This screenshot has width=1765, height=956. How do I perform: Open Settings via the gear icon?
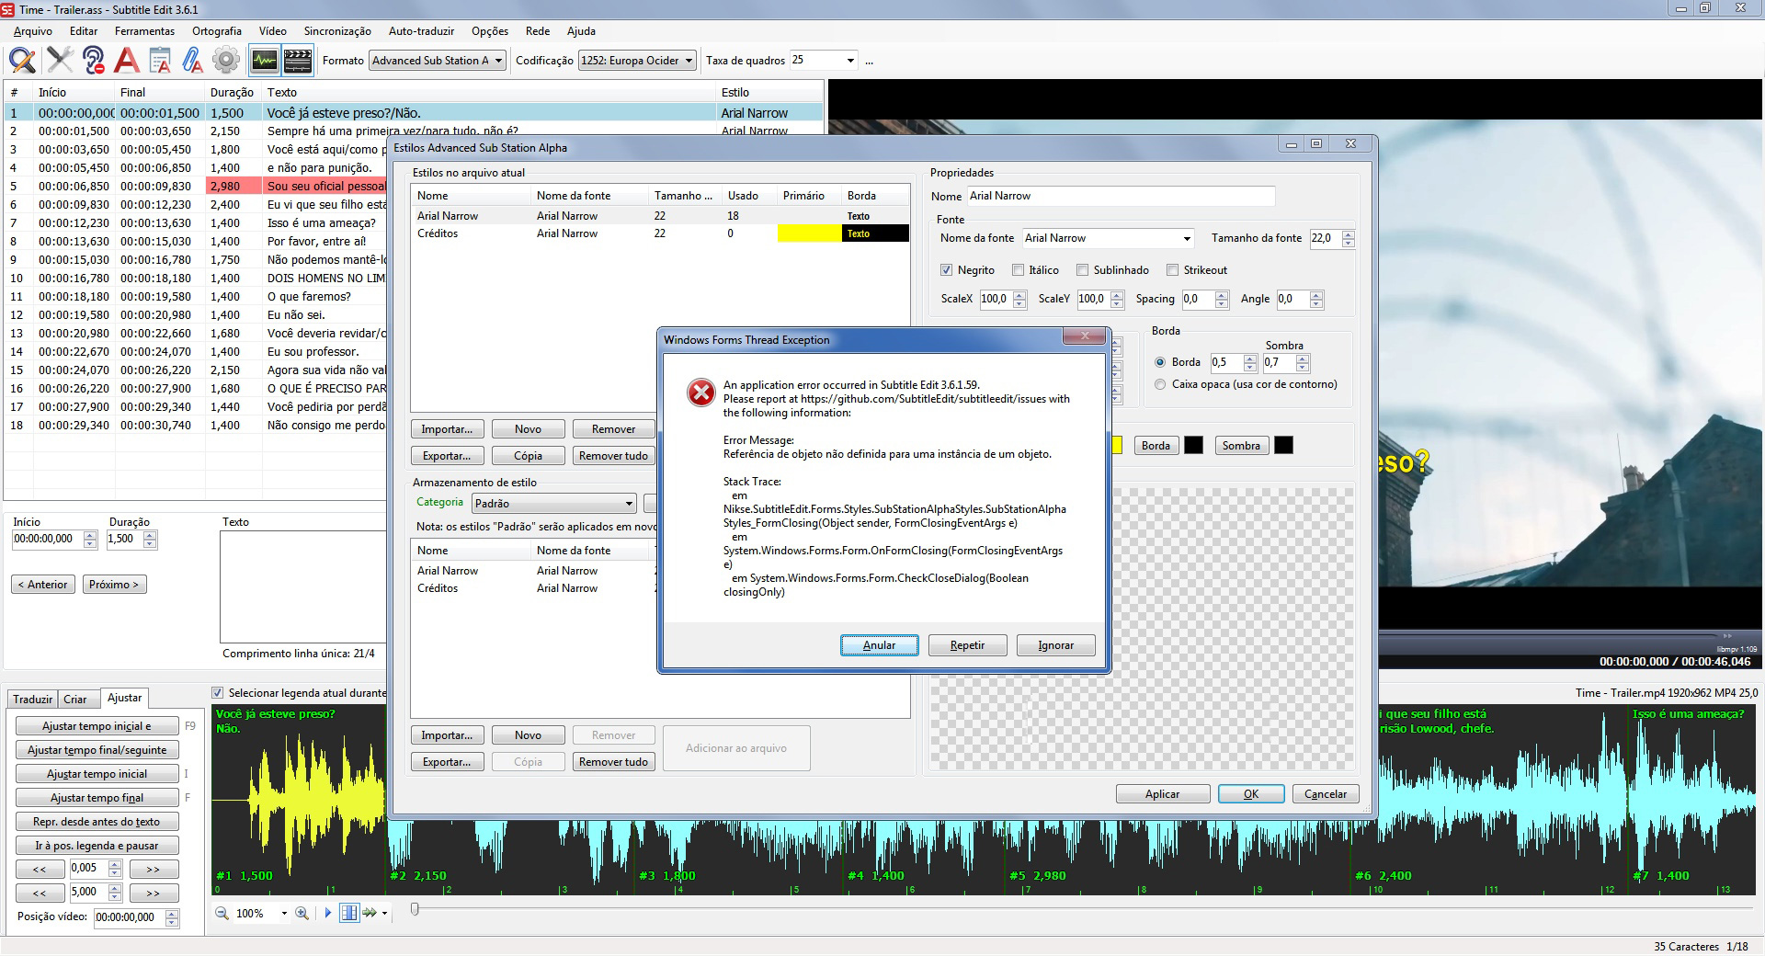click(223, 60)
